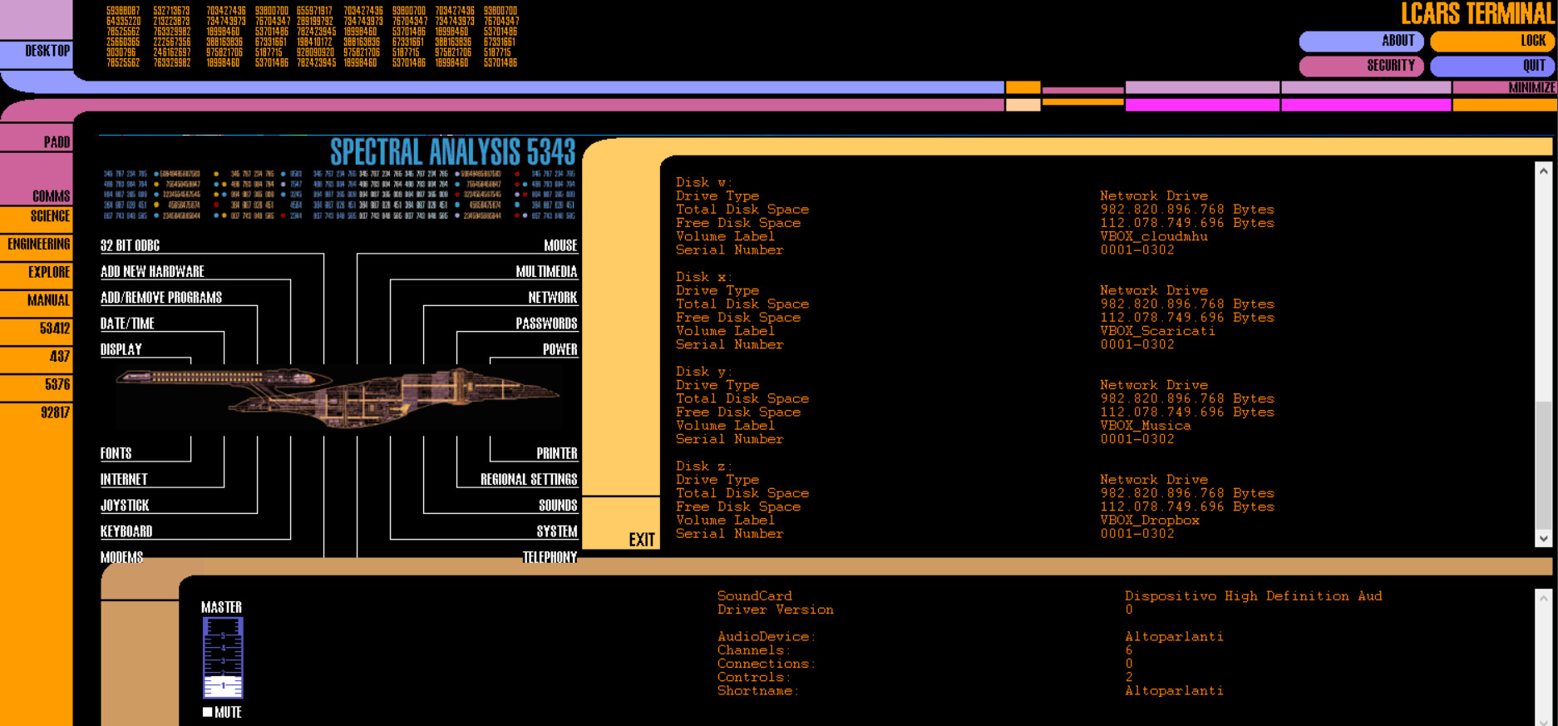
Task: Click the VBOX_Musica volume label
Action: 1146,426
